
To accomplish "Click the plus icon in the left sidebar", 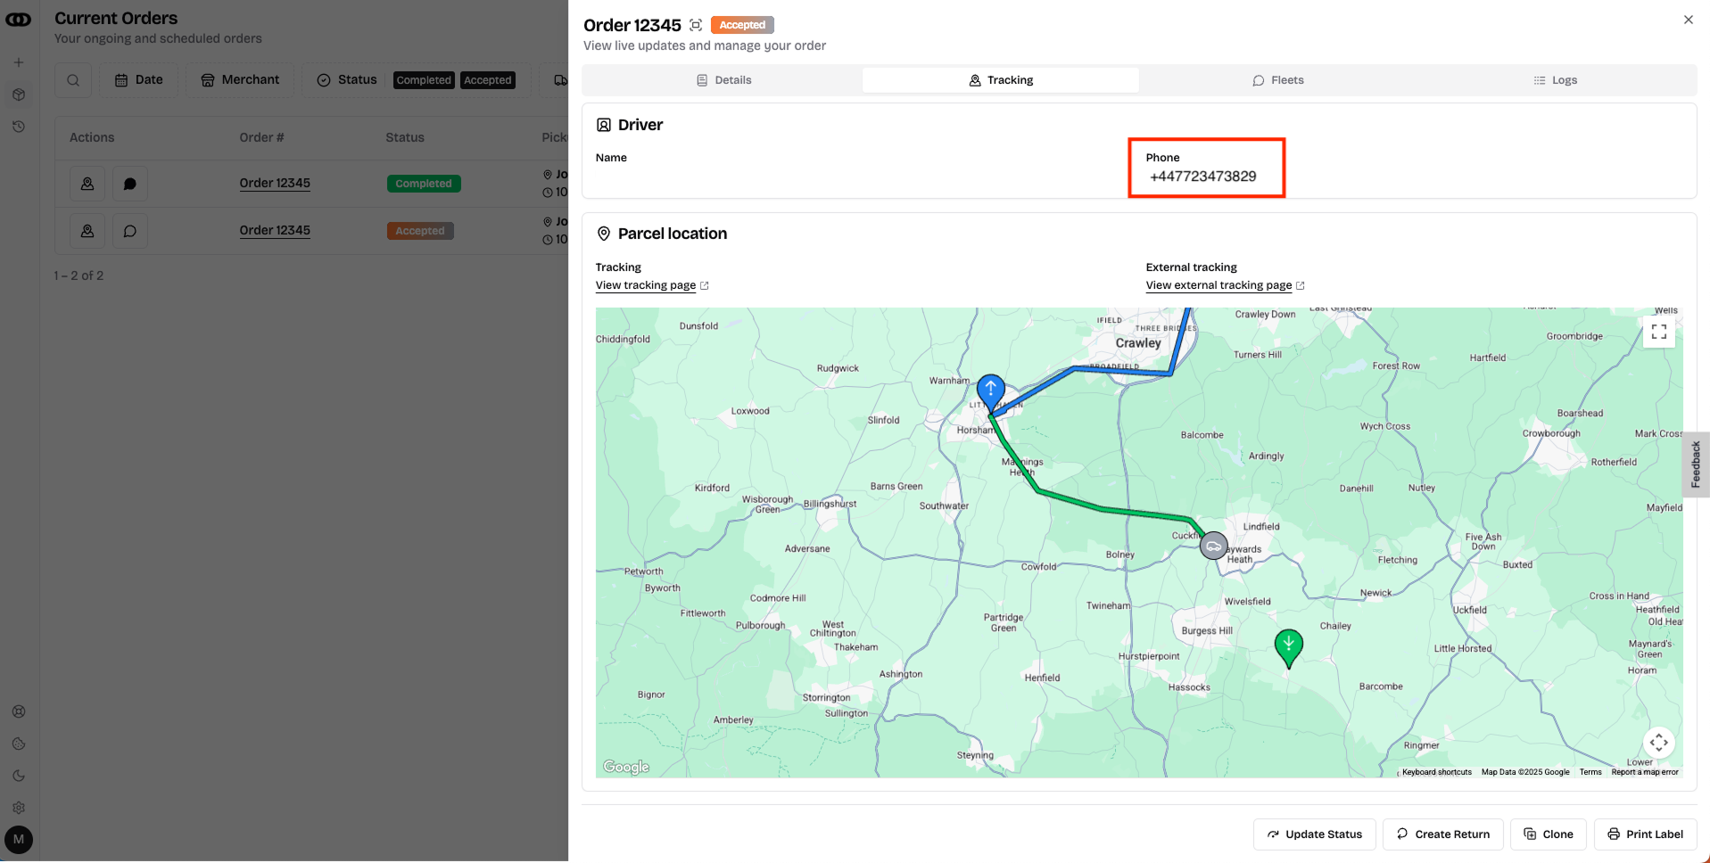I will [x=19, y=62].
